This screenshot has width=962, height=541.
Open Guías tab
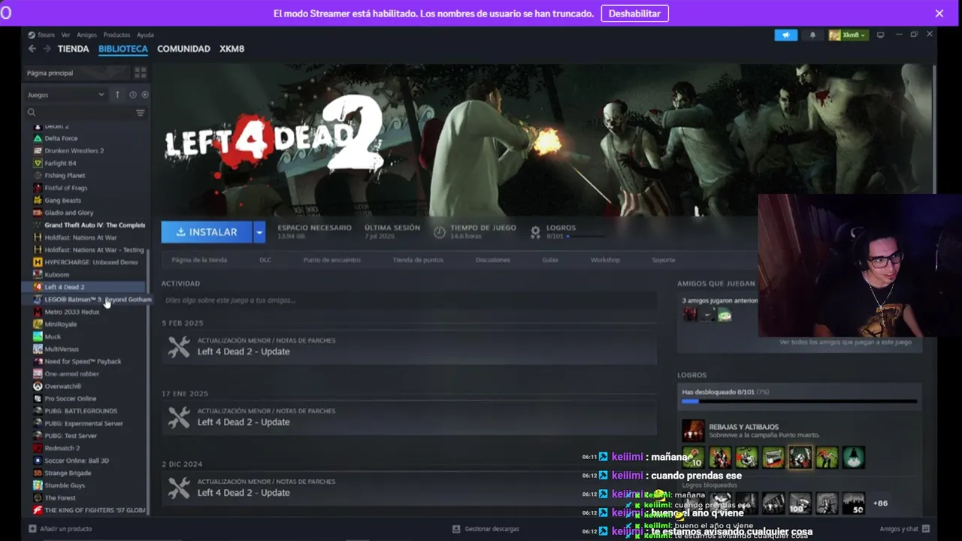tap(549, 260)
